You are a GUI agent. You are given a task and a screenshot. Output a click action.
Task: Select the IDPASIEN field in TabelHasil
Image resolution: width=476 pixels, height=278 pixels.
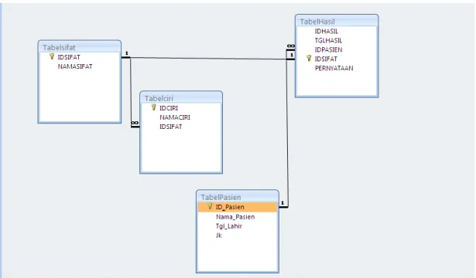pyautogui.click(x=328, y=49)
